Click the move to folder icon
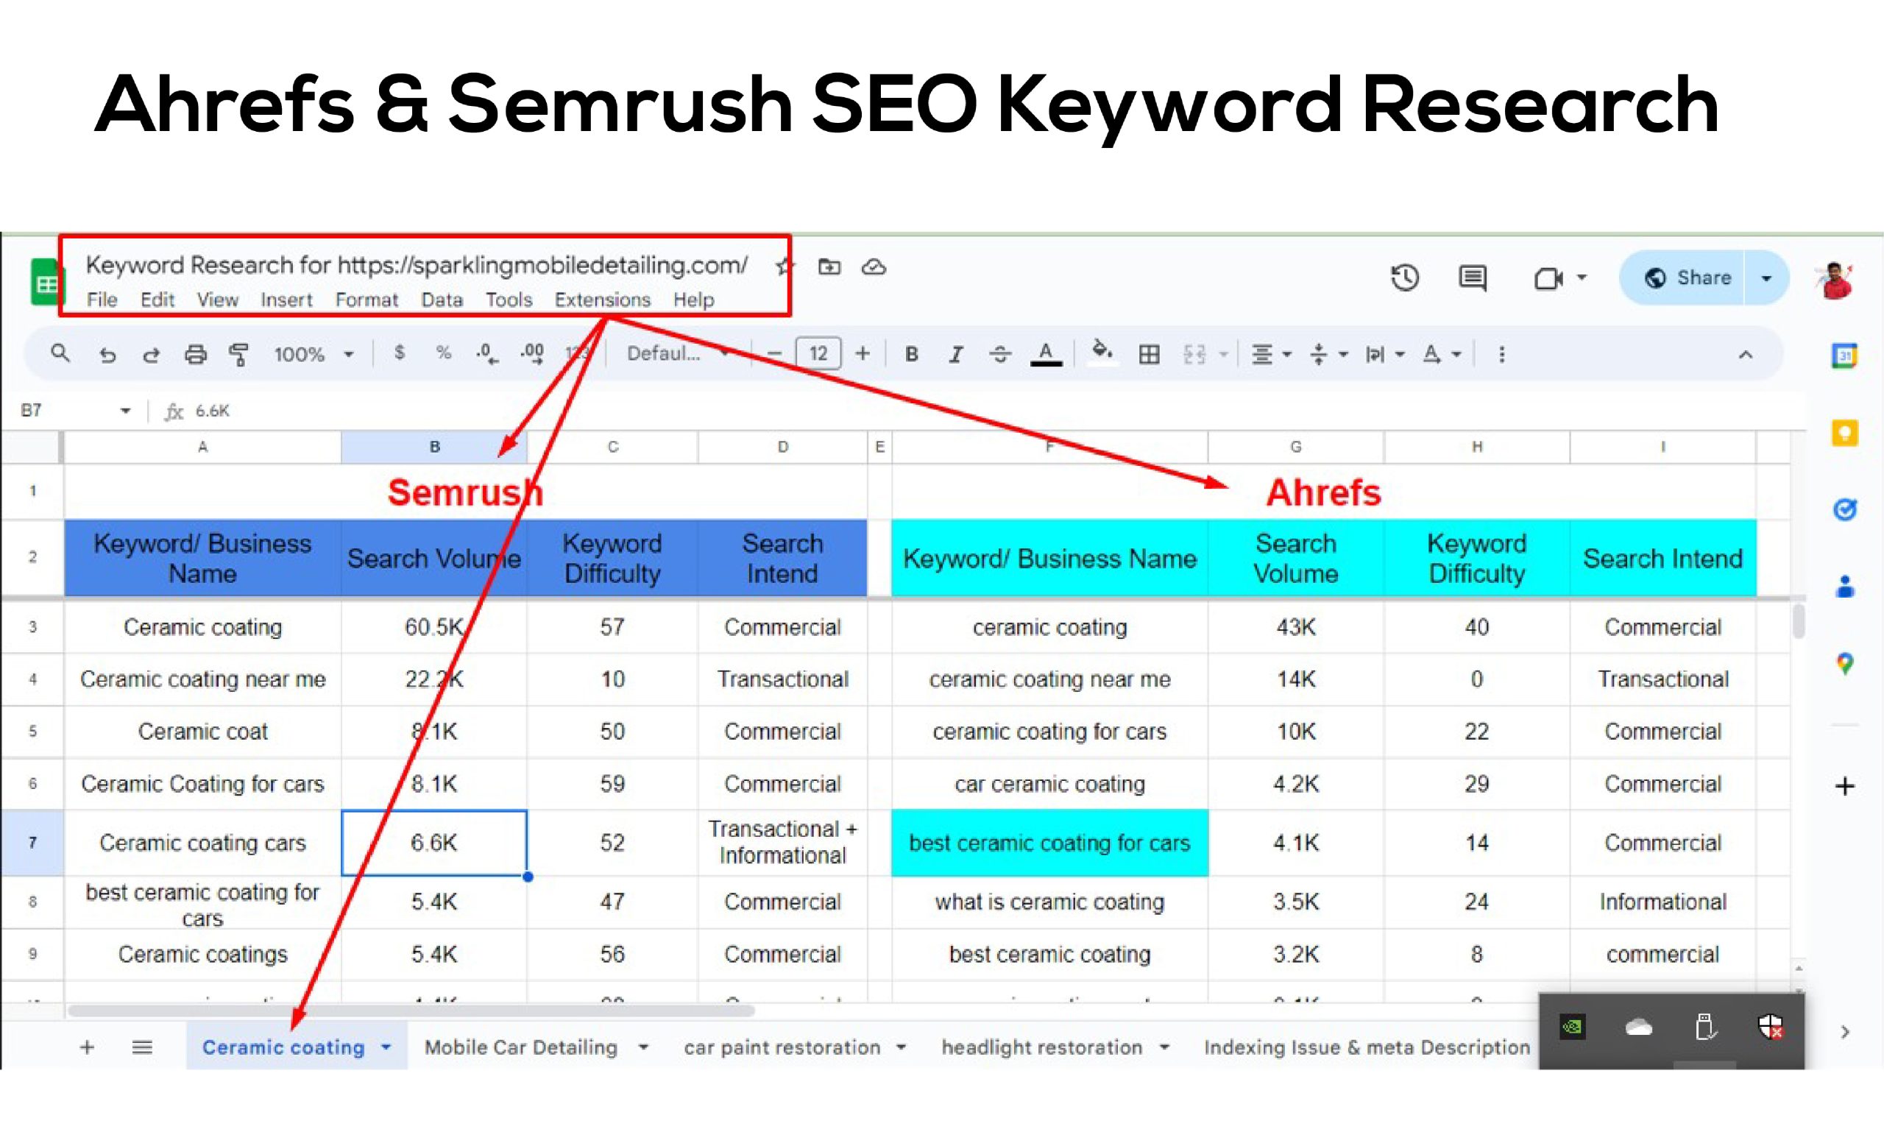 pyautogui.click(x=829, y=267)
